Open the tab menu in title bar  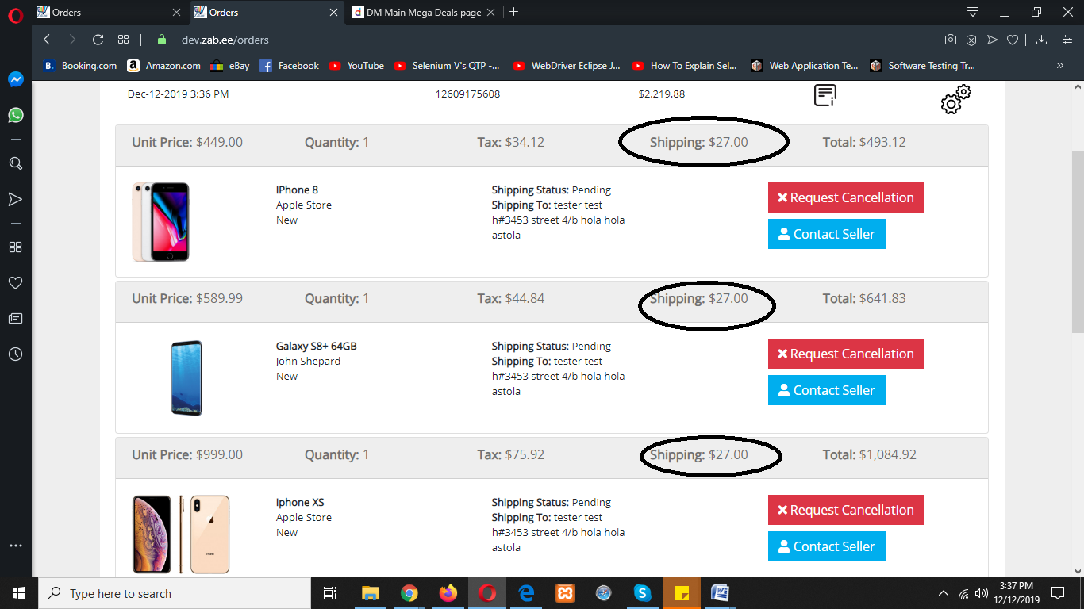point(973,12)
